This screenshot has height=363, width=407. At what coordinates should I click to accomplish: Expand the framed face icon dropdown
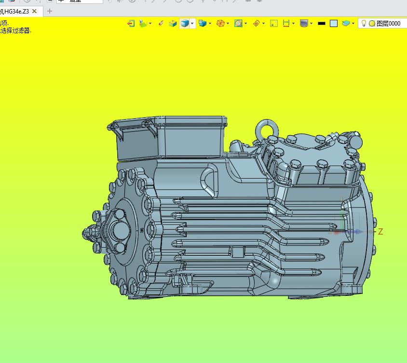pos(246,24)
